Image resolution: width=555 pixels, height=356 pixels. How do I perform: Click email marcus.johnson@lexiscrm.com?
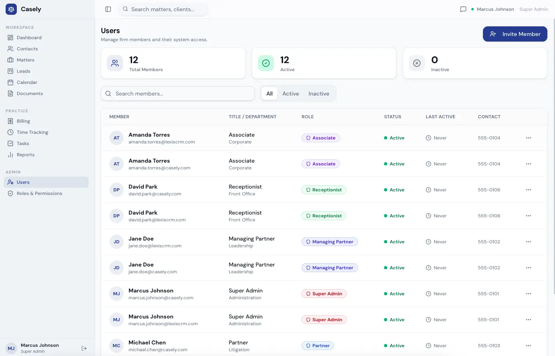point(163,324)
